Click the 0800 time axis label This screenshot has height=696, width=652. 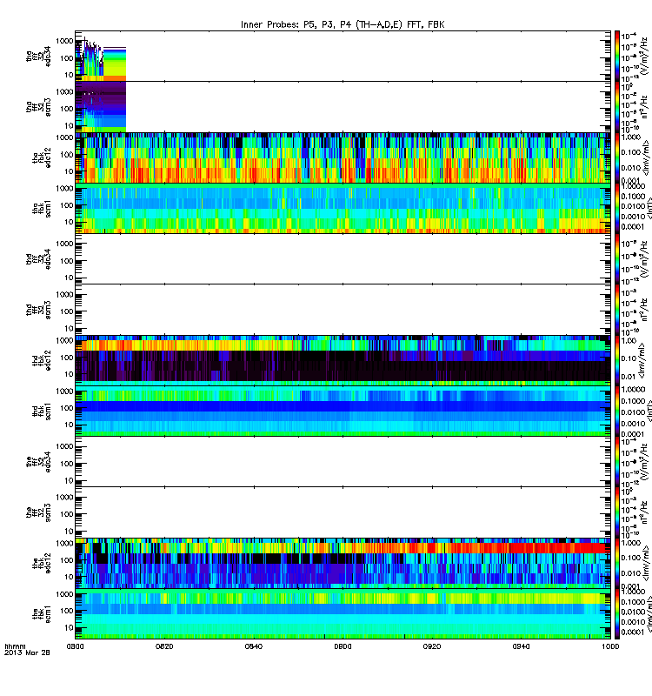click(x=75, y=646)
